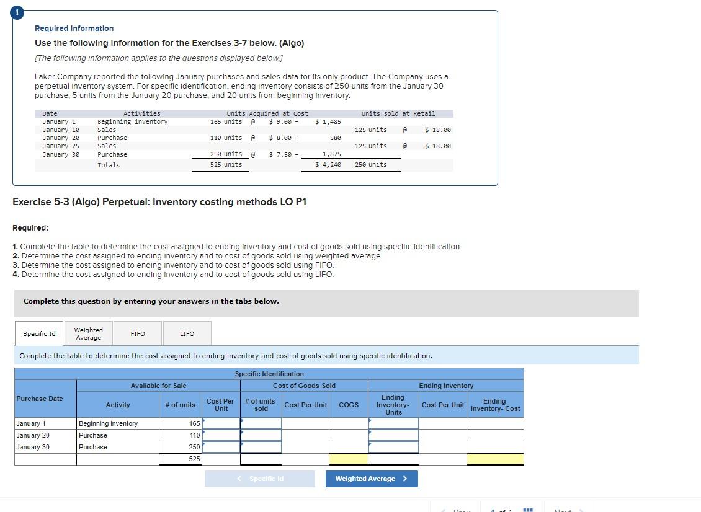Click January 20 available Cost Per Unit field
Image resolution: width=701 pixels, height=512 pixels.
point(221,435)
